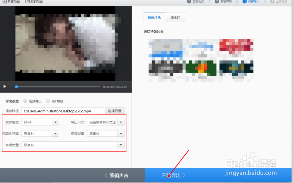Click the video preview image
This screenshot has width=293, height=183.
coord(66,43)
